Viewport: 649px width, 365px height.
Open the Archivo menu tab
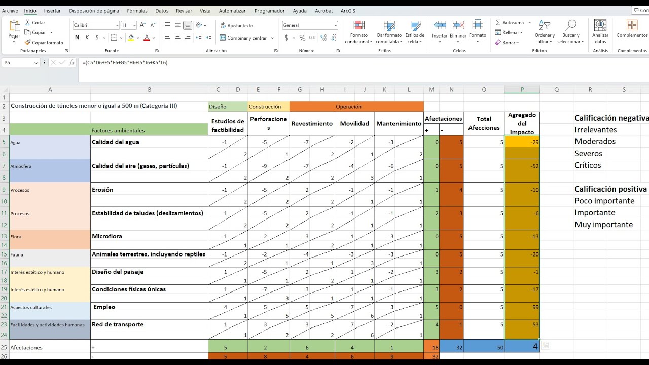click(x=10, y=11)
